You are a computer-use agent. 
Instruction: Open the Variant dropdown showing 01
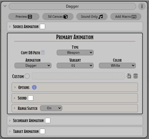pyautogui.click(x=75, y=66)
